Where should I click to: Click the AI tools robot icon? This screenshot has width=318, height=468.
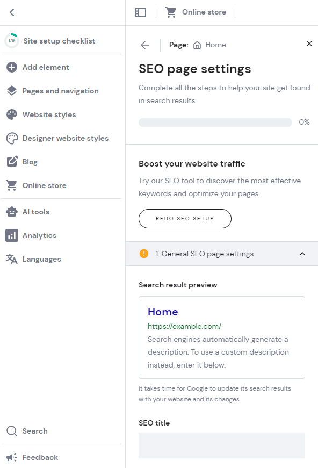(x=12, y=212)
